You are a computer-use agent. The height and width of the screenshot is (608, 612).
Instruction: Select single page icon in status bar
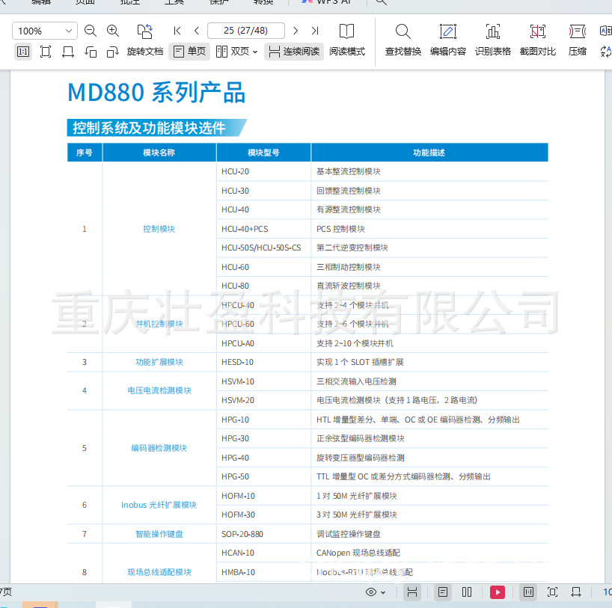(443, 592)
